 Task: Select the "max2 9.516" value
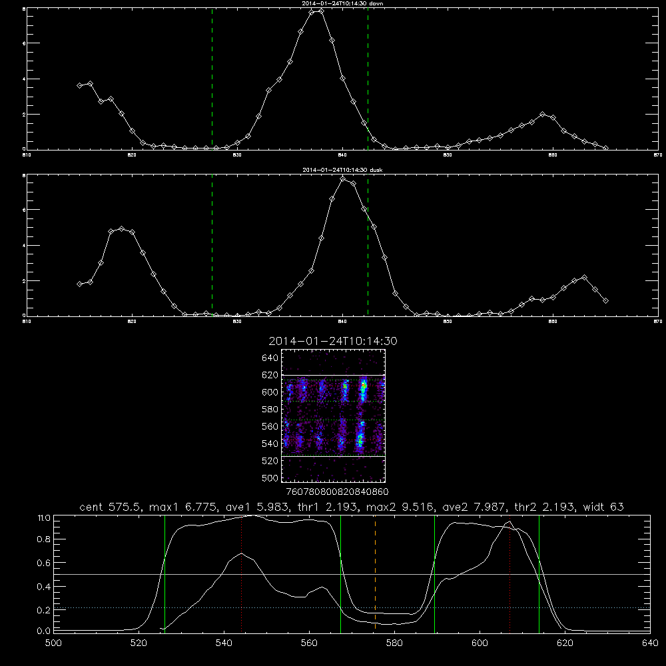pos(400,507)
